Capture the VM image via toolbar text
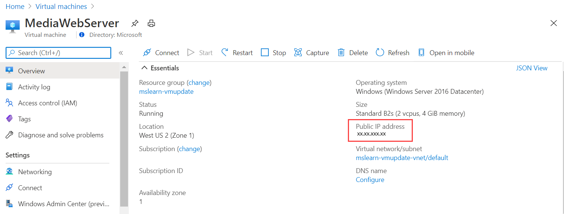The width and height of the screenshot is (564, 214). (x=318, y=53)
